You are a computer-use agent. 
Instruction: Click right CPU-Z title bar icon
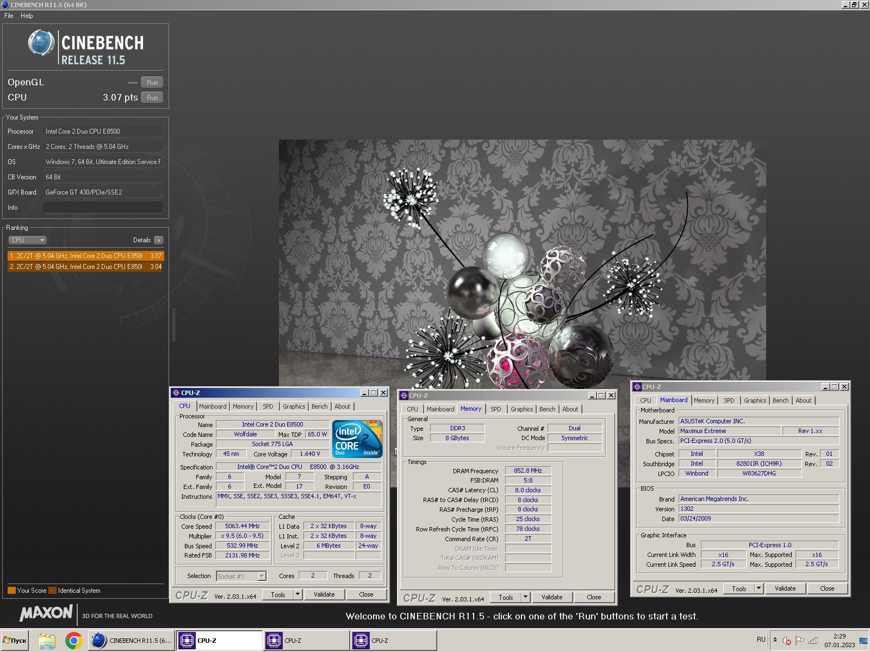click(637, 387)
